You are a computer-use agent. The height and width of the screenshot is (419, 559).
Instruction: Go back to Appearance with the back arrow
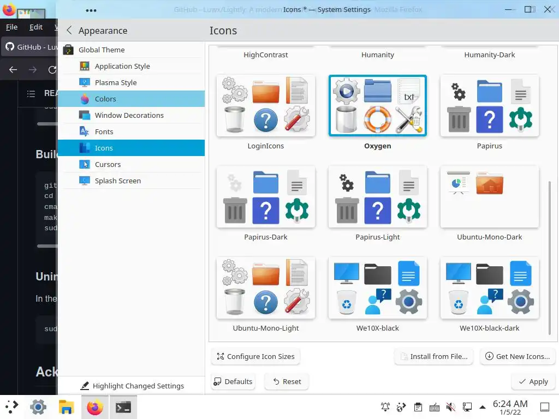pyautogui.click(x=69, y=31)
